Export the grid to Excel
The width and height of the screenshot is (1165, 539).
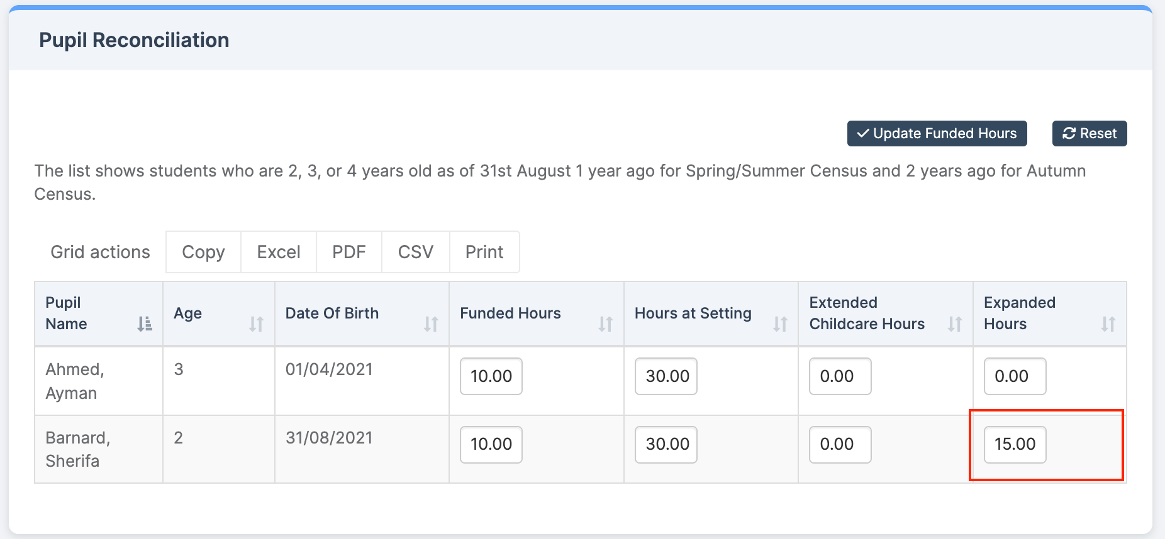tap(279, 252)
